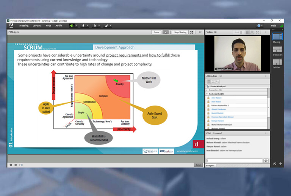Toggle the pointer tool button

tap(166, 32)
